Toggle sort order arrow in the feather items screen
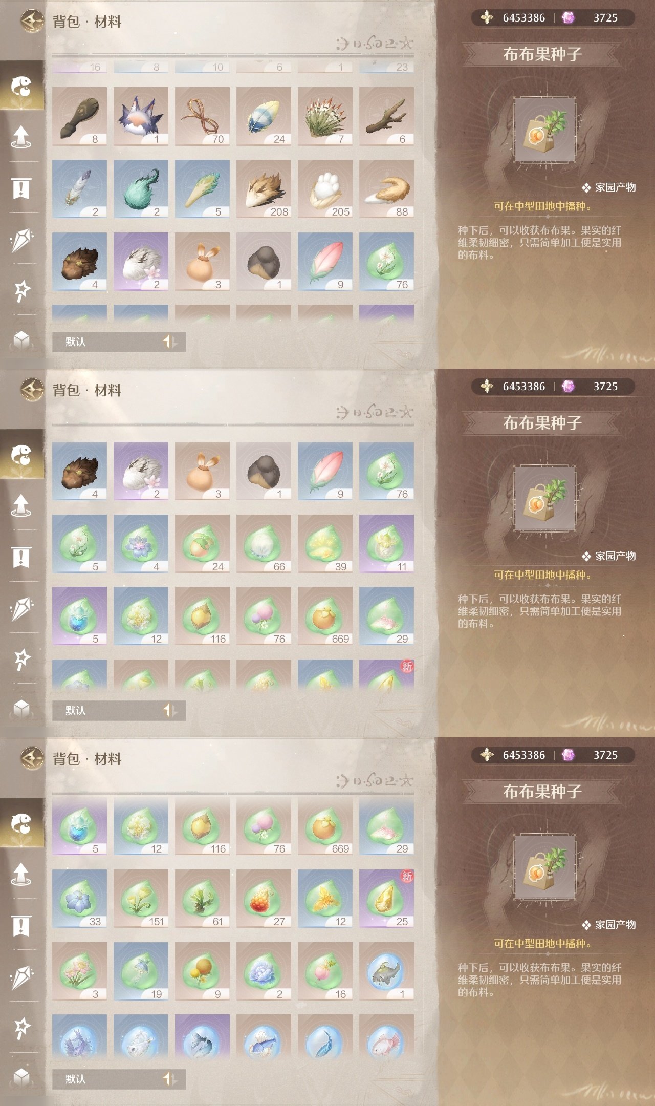Screen dimensions: 655x1106 (170, 342)
